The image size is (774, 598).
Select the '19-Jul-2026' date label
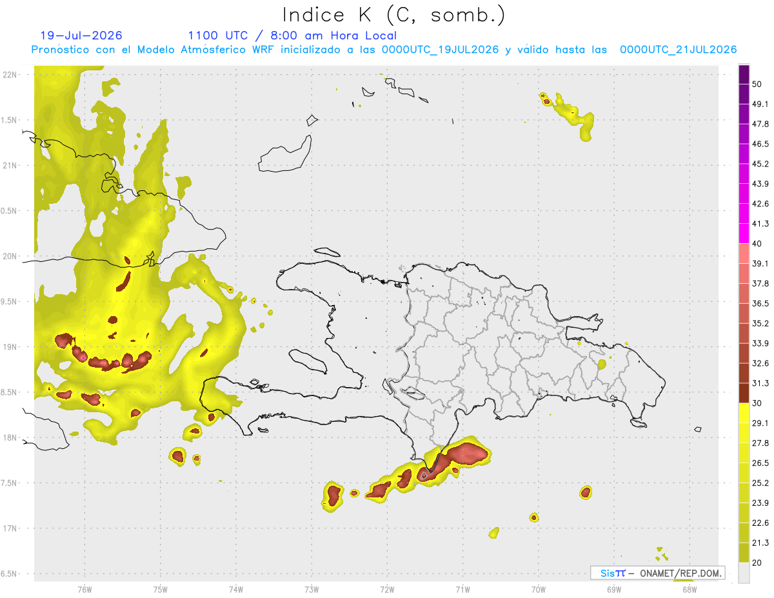81,35
